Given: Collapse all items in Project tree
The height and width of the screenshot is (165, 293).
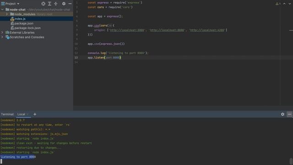Looking at the screenshot, I should (56, 4).
